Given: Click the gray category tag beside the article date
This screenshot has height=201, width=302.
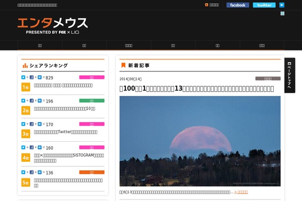Looking at the screenshot, I should coord(268,78).
